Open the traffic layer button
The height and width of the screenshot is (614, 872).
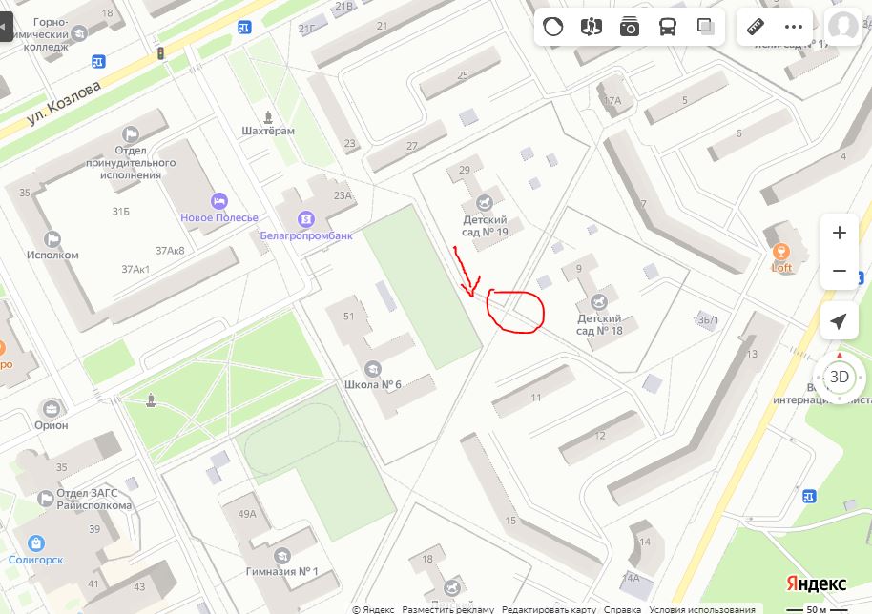coord(552,26)
